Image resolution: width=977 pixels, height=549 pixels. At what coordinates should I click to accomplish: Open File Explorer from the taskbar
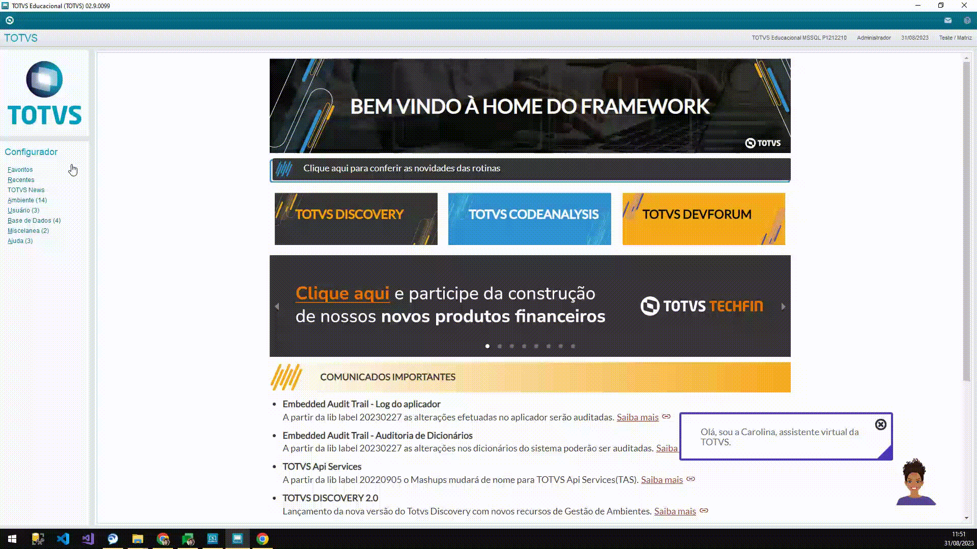137,539
